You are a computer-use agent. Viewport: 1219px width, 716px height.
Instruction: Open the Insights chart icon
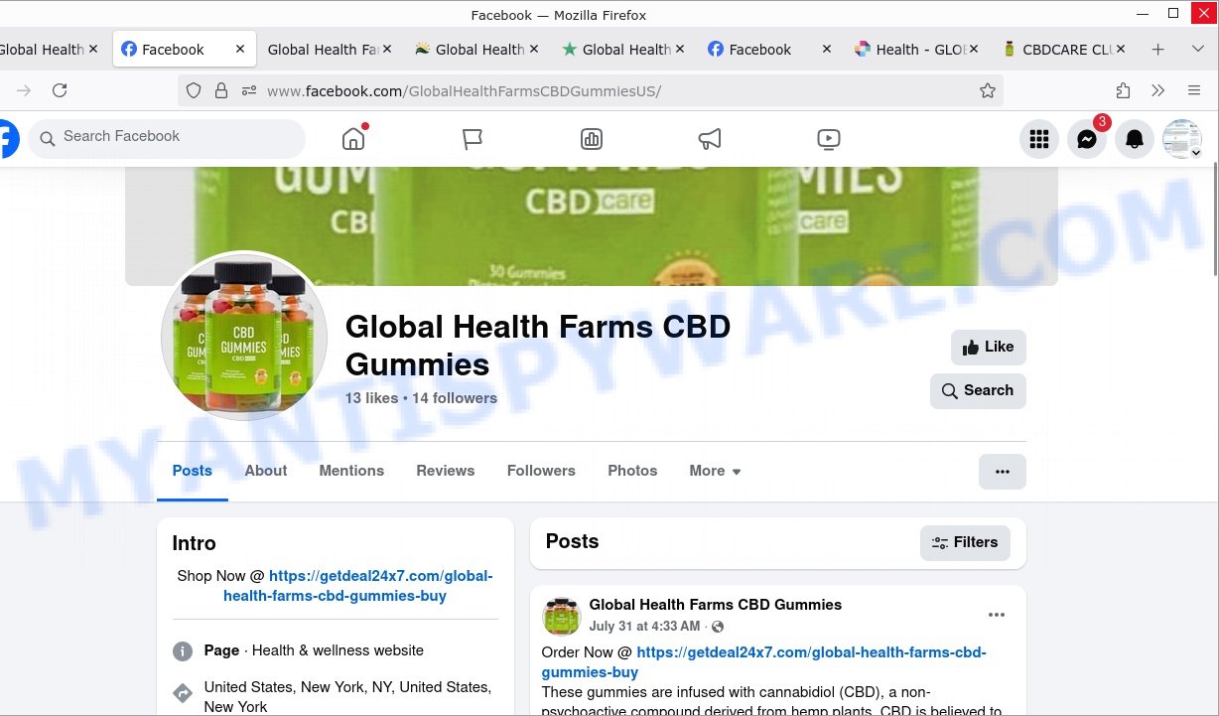pyautogui.click(x=592, y=140)
